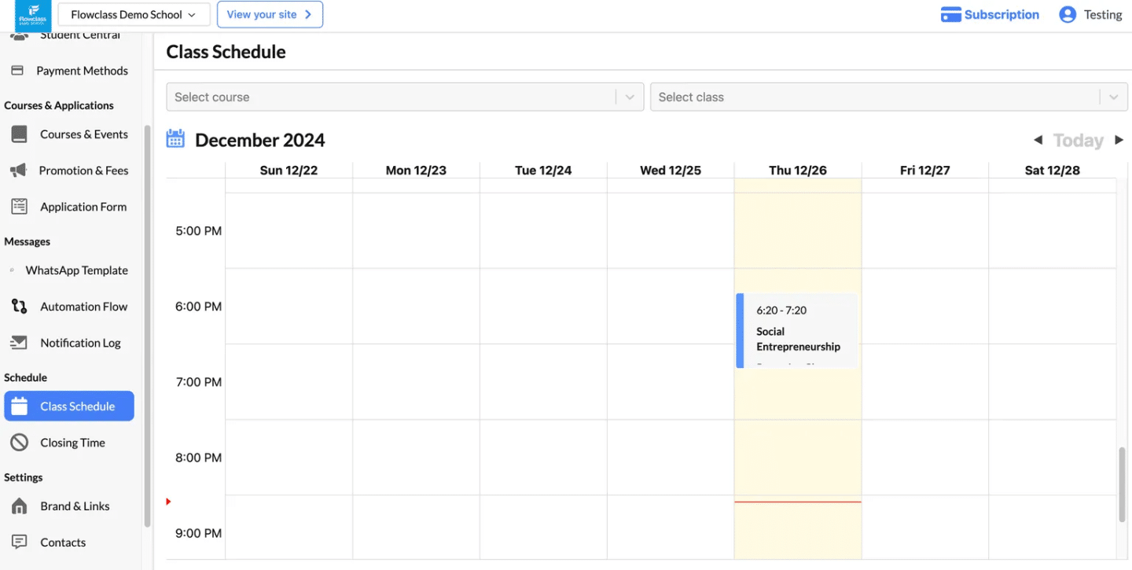
Task: Click the Notification Log icon
Action: coord(19,343)
